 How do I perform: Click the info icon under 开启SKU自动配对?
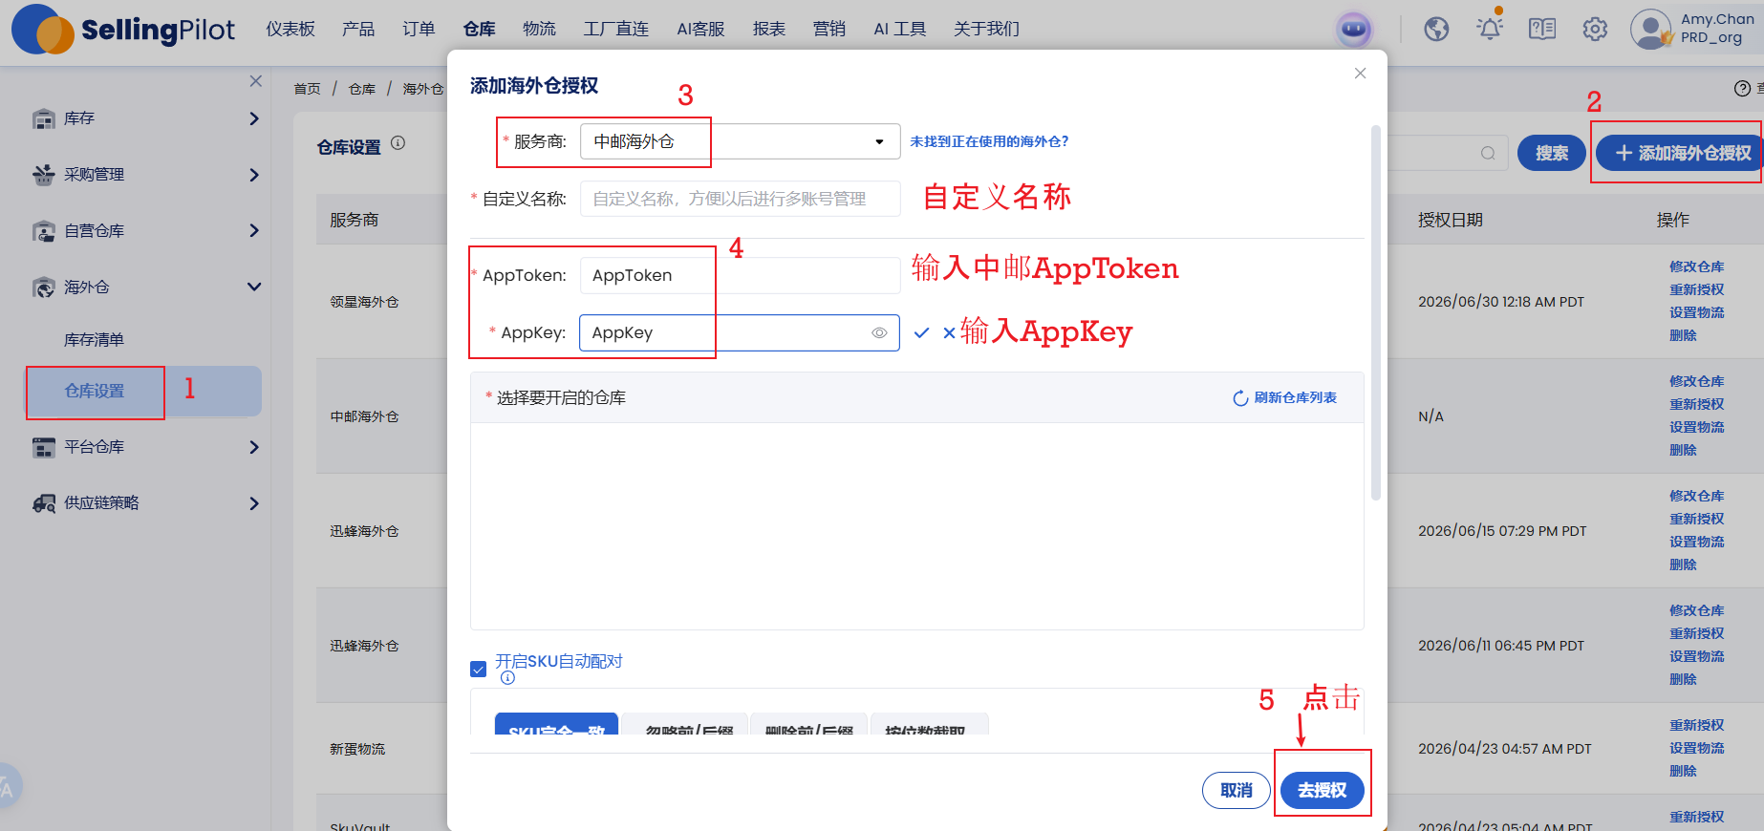(x=507, y=678)
